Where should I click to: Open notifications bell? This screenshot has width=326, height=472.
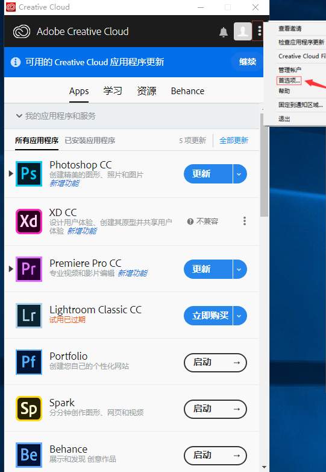[223, 31]
